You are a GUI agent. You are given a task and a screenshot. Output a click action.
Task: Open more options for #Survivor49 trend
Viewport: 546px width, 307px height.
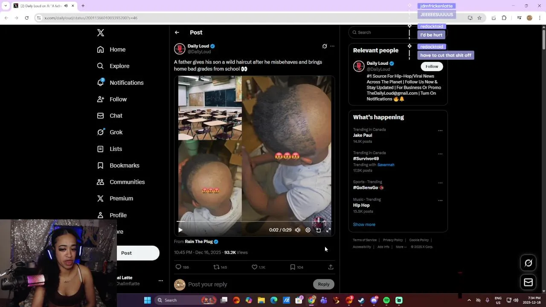pyautogui.click(x=440, y=154)
